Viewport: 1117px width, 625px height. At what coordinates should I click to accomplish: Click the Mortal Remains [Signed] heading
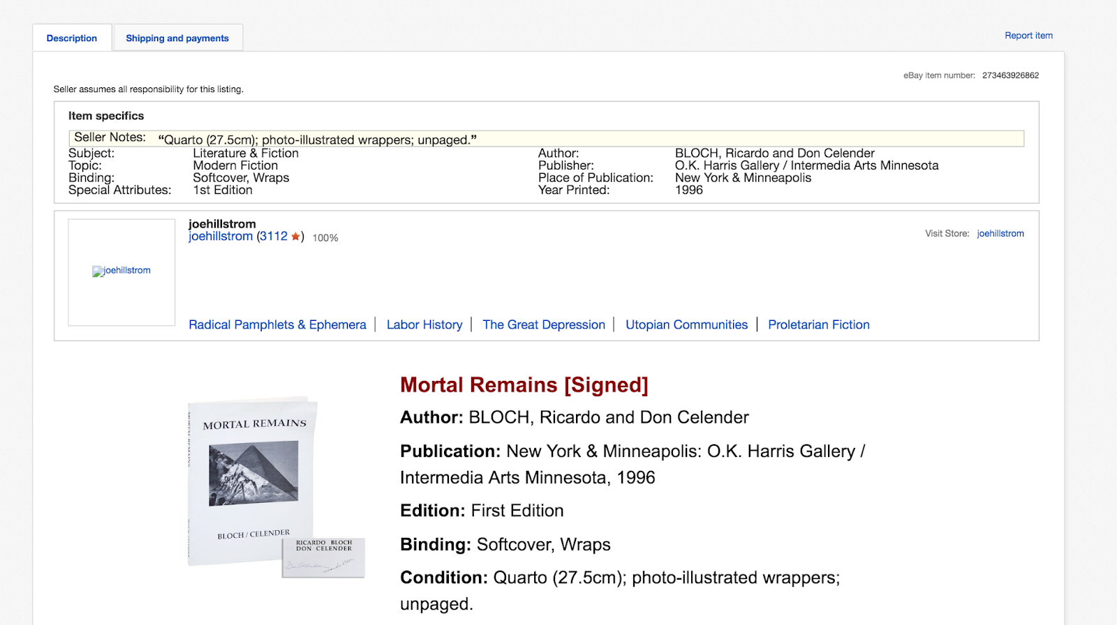point(524,385)
